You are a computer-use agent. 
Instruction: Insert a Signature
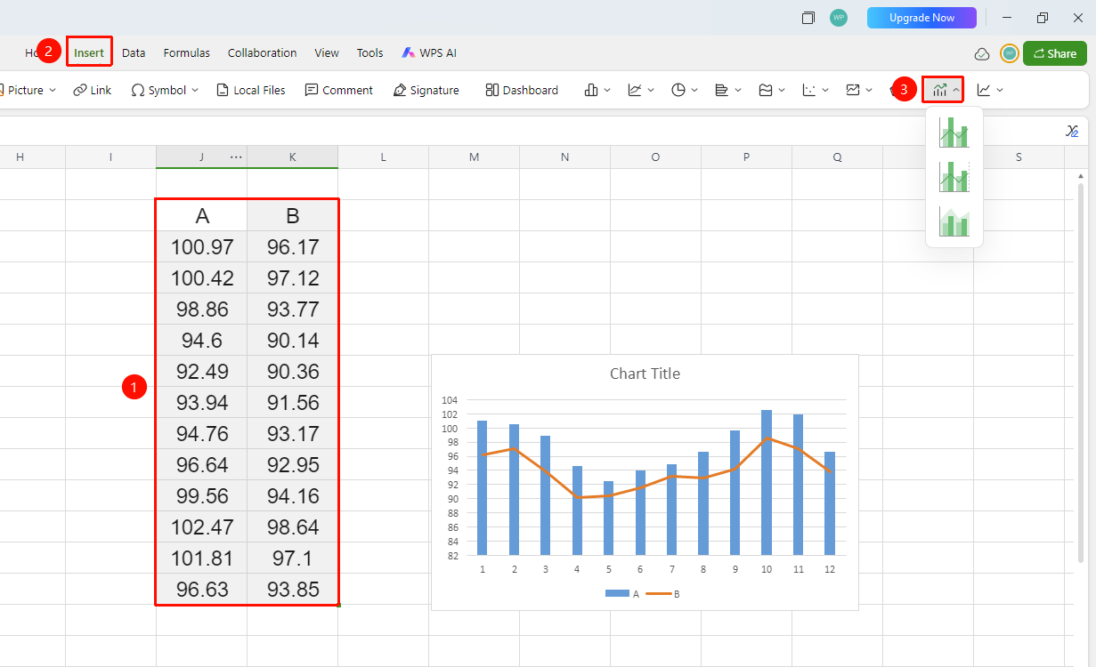click(x=426, y=90)
